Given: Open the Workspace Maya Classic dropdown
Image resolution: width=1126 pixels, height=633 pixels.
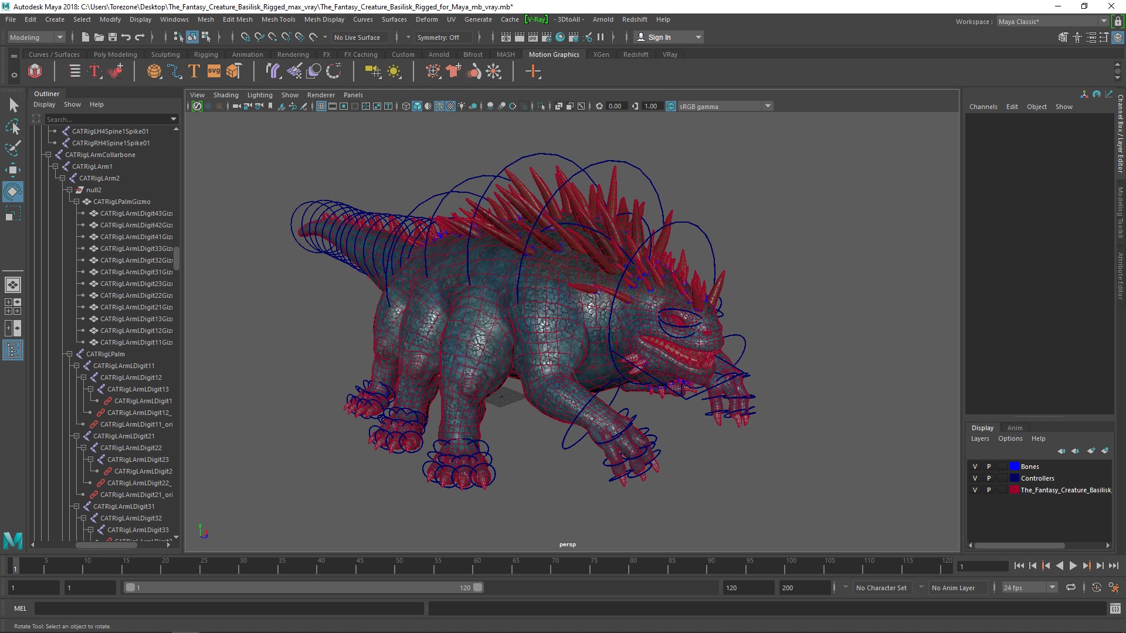Looking at the screenshot, I should 1053,22.
